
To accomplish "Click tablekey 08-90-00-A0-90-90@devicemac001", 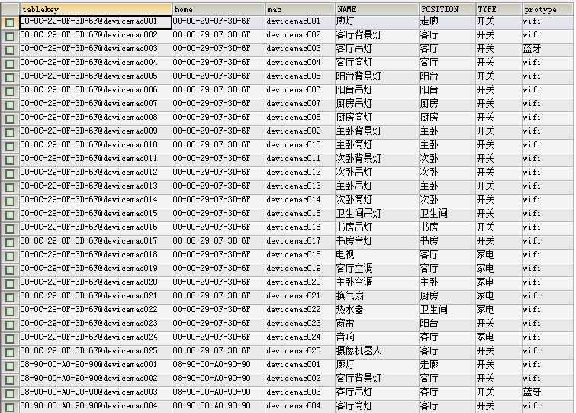I will point(95,364).
